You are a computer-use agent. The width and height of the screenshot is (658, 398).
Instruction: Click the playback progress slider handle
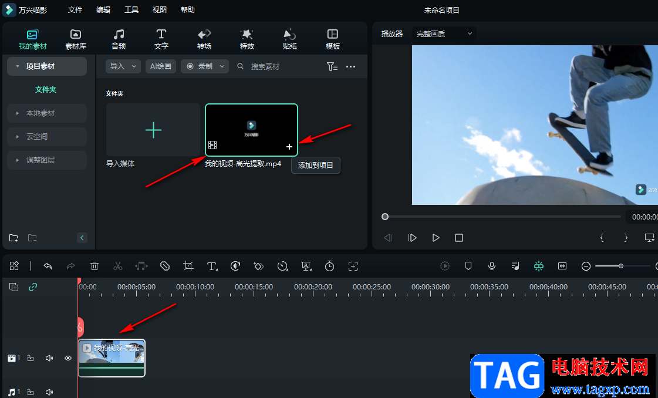[385, 217]
